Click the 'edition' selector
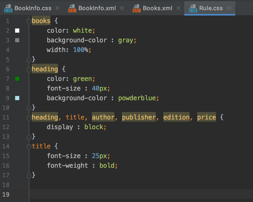 coord(176,117)
